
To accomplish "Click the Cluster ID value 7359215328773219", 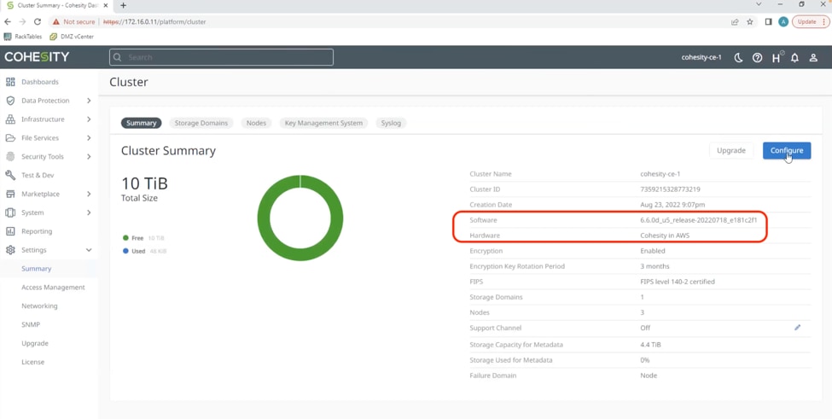I will tap(668, 189).
